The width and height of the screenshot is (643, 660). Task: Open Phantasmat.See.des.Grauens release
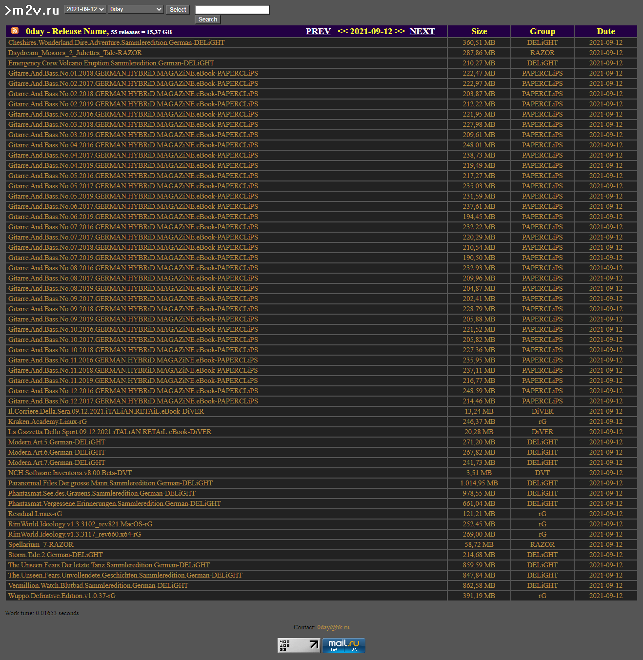point(101,493)
